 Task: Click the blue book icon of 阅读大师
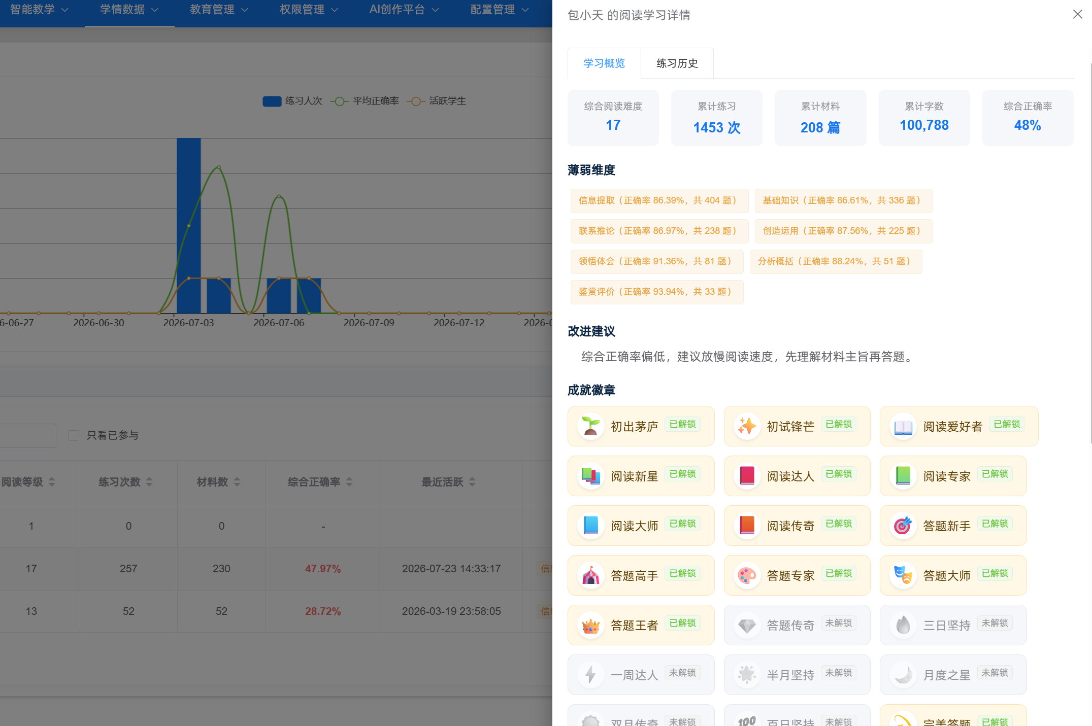(x=590, y=526)
